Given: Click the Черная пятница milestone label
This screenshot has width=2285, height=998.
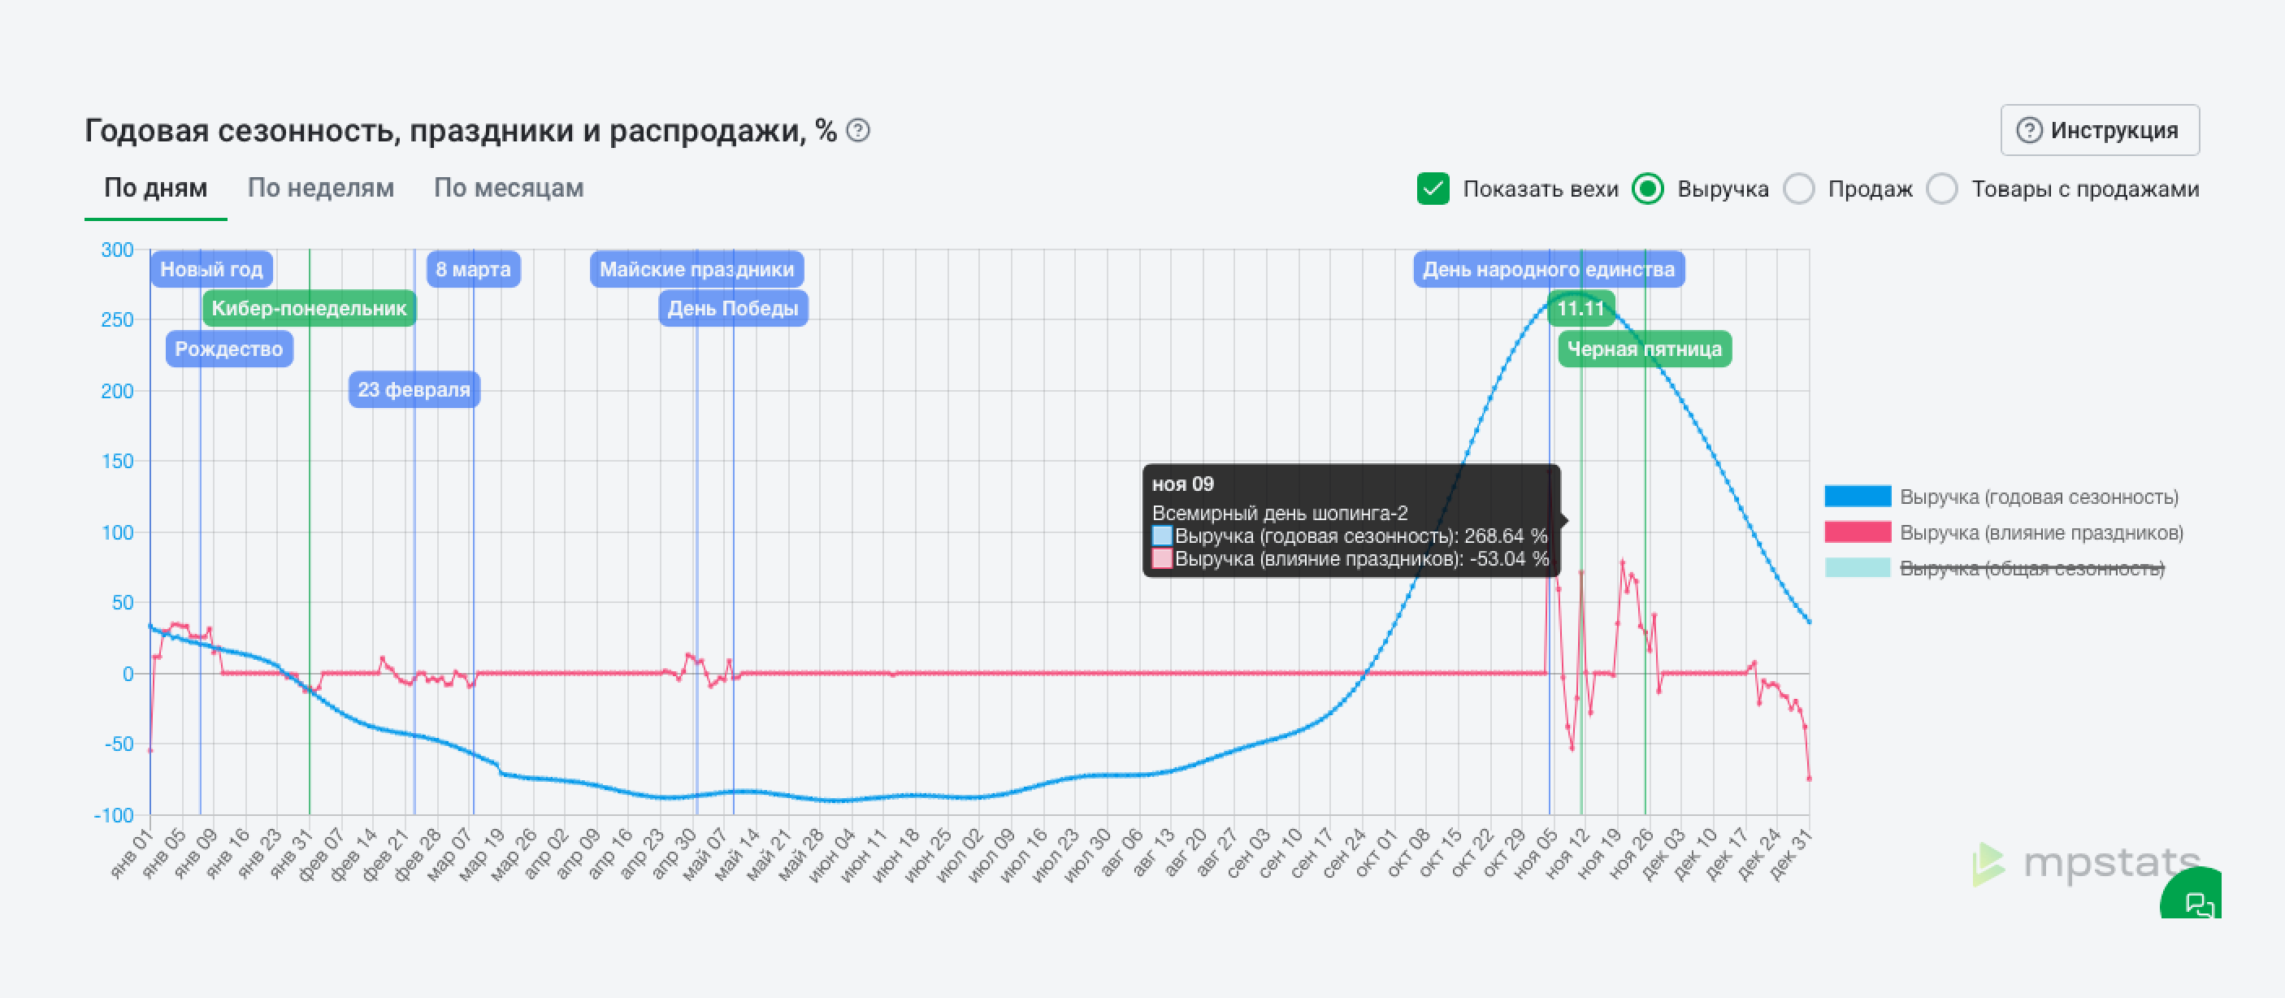Looking at the screenshot, I should tap(1645, 349).
